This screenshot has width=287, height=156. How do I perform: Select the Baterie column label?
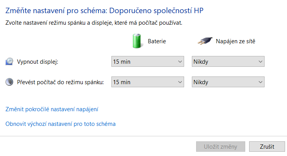pos(157,41)
